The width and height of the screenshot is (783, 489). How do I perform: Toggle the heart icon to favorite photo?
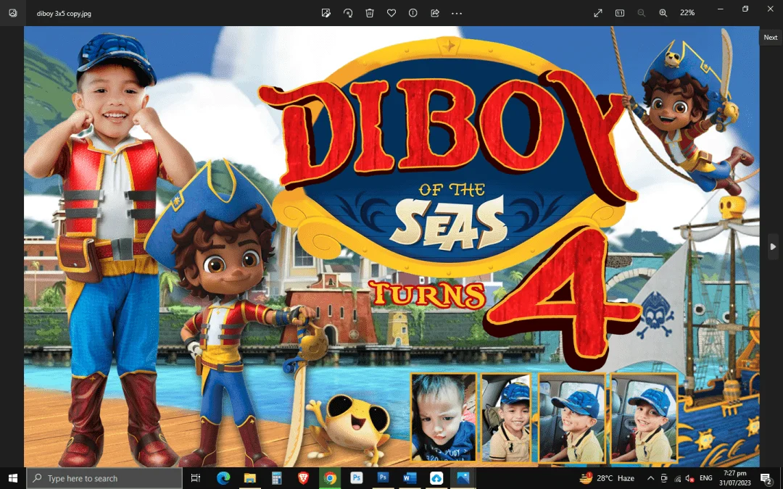391,13
